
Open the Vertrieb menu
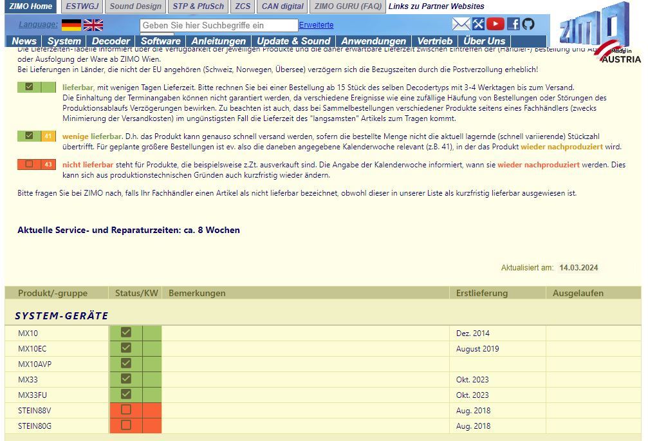[435, 41]
